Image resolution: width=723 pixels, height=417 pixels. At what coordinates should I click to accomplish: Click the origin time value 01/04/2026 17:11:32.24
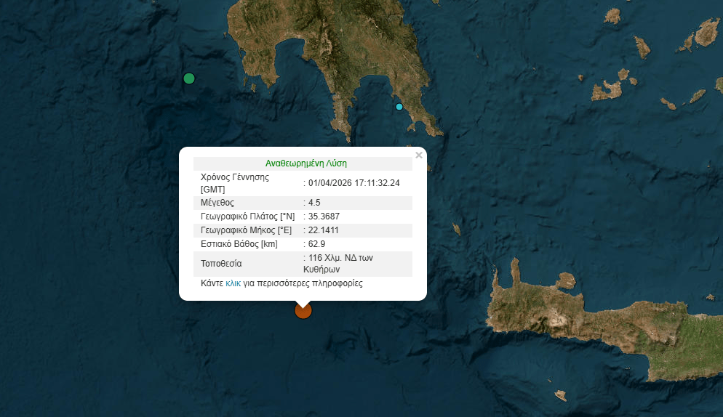(353, 182)
